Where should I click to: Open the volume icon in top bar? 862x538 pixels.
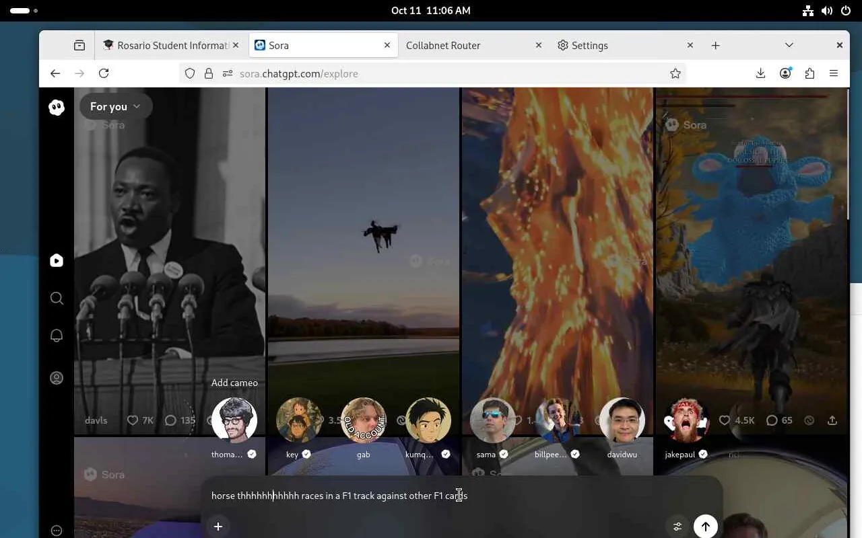(827, 11)
